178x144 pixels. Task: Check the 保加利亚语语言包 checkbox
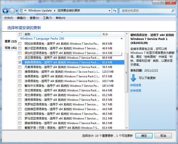(20, 53)
